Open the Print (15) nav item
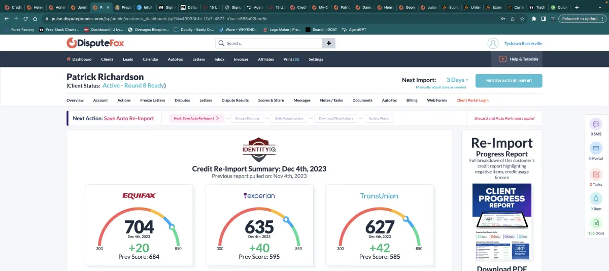The height and width of the screenshot is (271, 609). click(291, 59)
